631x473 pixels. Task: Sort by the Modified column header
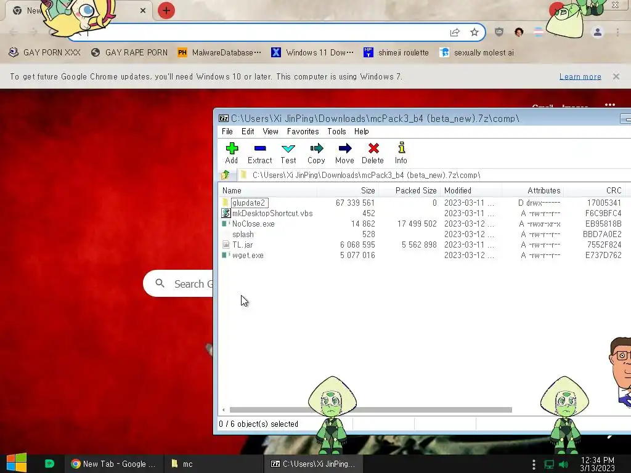coord(471,191)
